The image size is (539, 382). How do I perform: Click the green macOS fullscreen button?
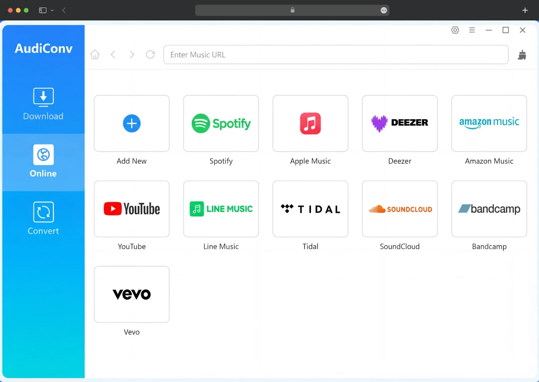click(26, 10)
